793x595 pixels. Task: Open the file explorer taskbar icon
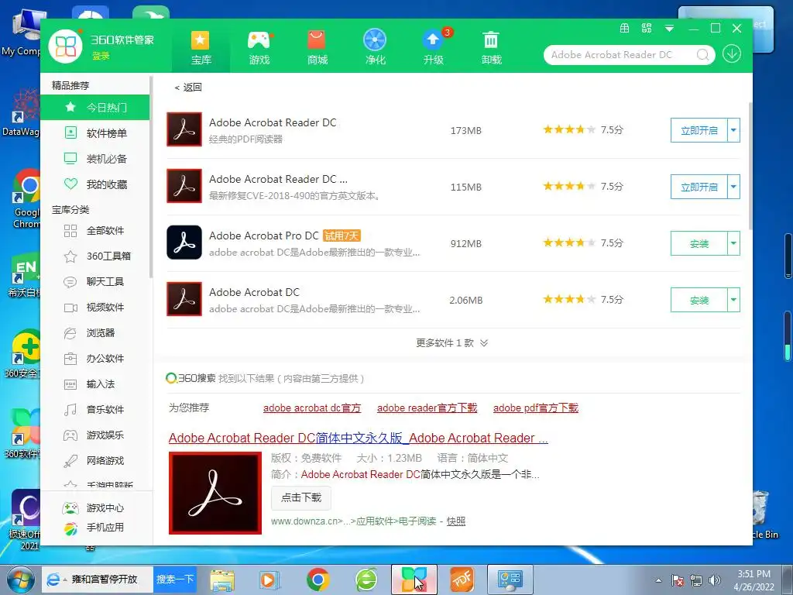(x=222, y=580)
